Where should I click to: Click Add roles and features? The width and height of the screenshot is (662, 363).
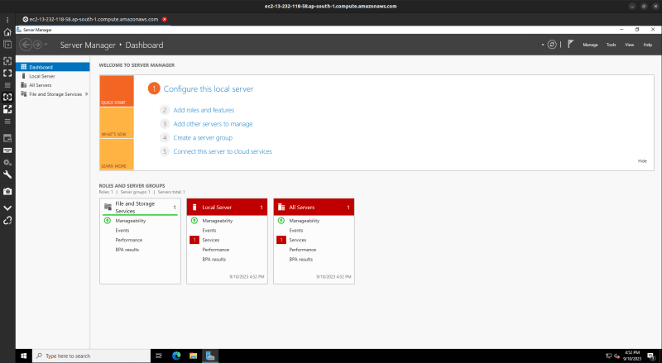(x=204, y=110)
